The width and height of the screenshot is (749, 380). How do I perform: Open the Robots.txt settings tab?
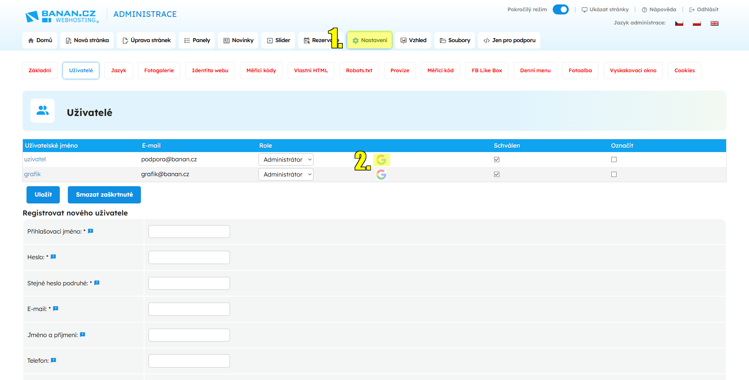(x=359, y=71)
